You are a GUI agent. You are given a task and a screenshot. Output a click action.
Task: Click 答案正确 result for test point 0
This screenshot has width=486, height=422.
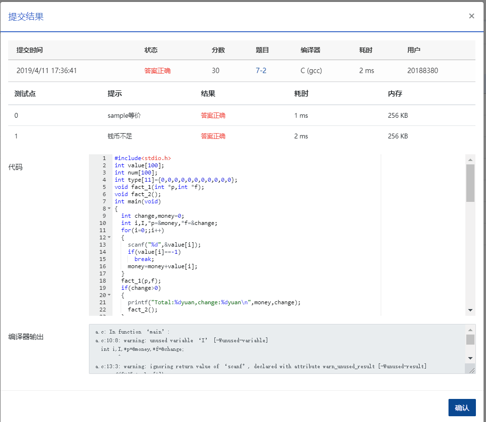(213, 115)
